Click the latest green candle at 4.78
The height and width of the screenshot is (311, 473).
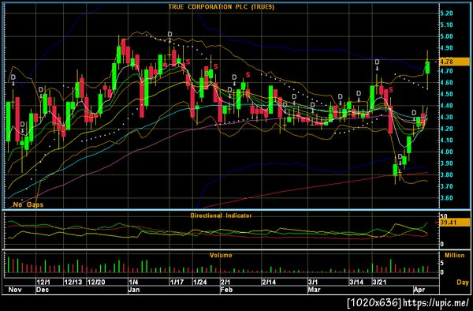pyautogui.click(x=427, y=68)
